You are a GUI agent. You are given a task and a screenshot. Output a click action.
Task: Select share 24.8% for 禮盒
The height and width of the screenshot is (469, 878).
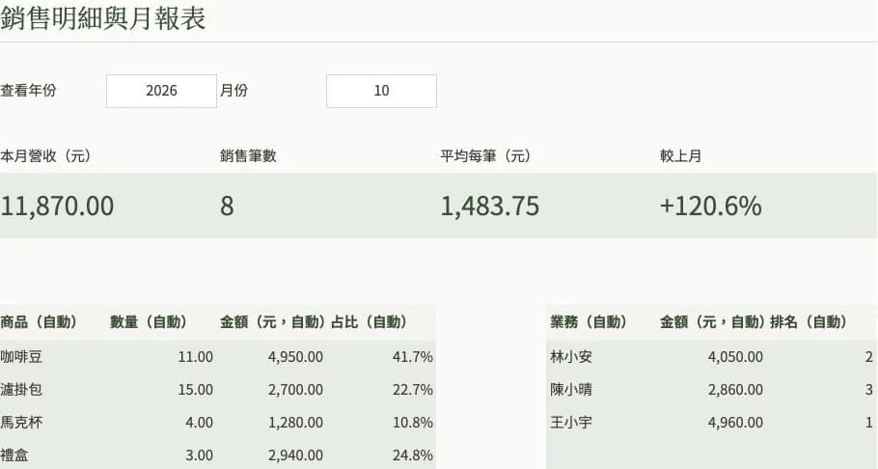(x=413, y=455)
